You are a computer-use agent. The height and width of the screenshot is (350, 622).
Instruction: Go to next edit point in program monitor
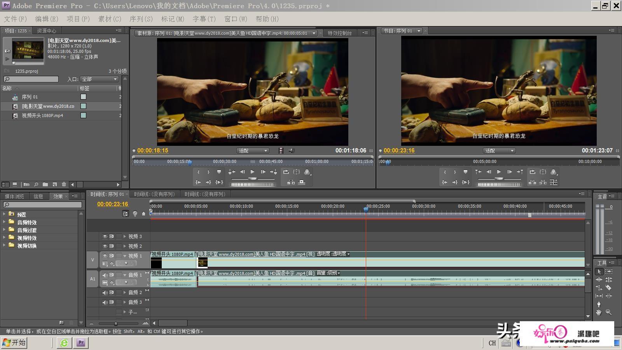click(x=520, y=172)
